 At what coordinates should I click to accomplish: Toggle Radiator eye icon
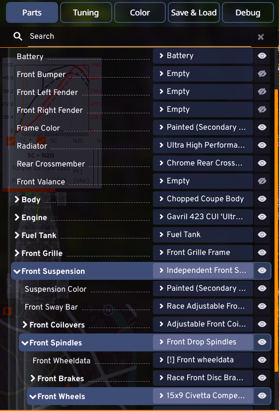(262, 145)
